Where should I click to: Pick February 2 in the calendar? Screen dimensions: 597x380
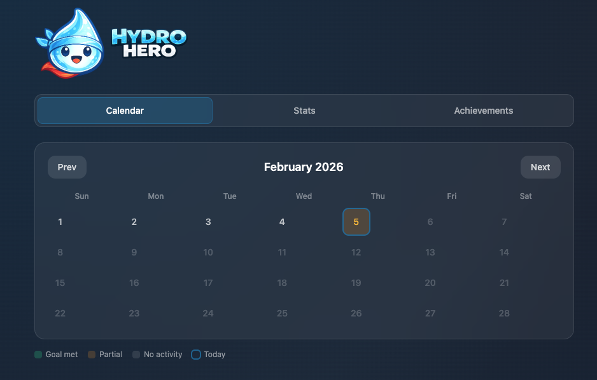pos(134,222)
